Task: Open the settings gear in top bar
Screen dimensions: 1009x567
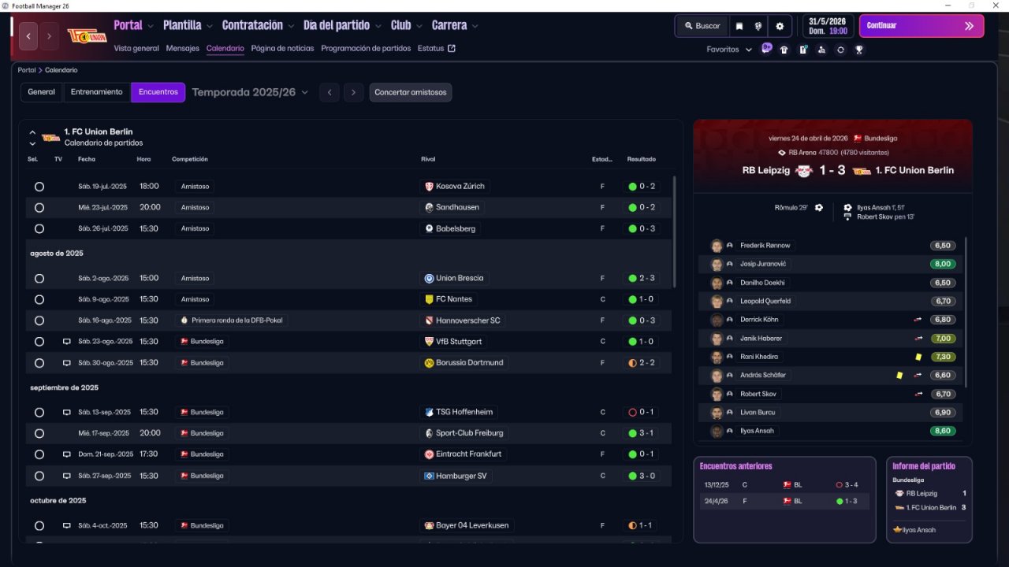Action: point(780,26)
